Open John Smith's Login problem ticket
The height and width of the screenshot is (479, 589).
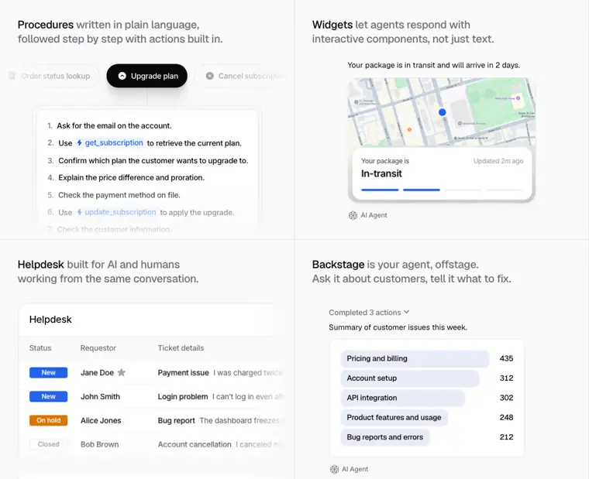[183, 396]
